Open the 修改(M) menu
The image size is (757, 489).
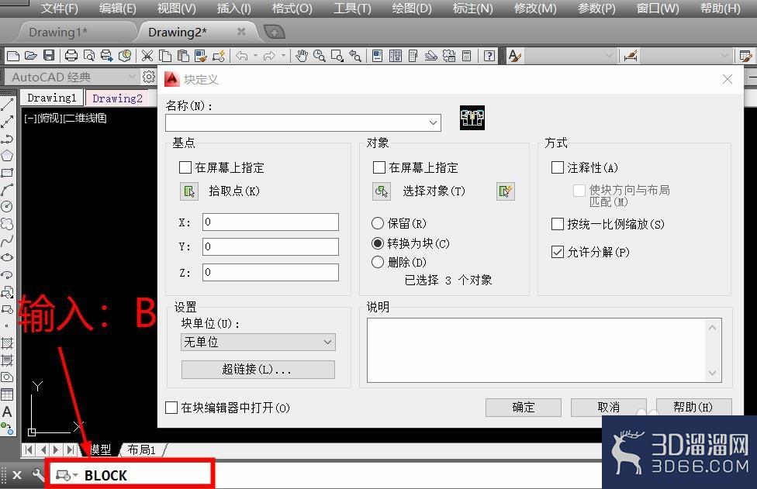(x=535, y=9)
